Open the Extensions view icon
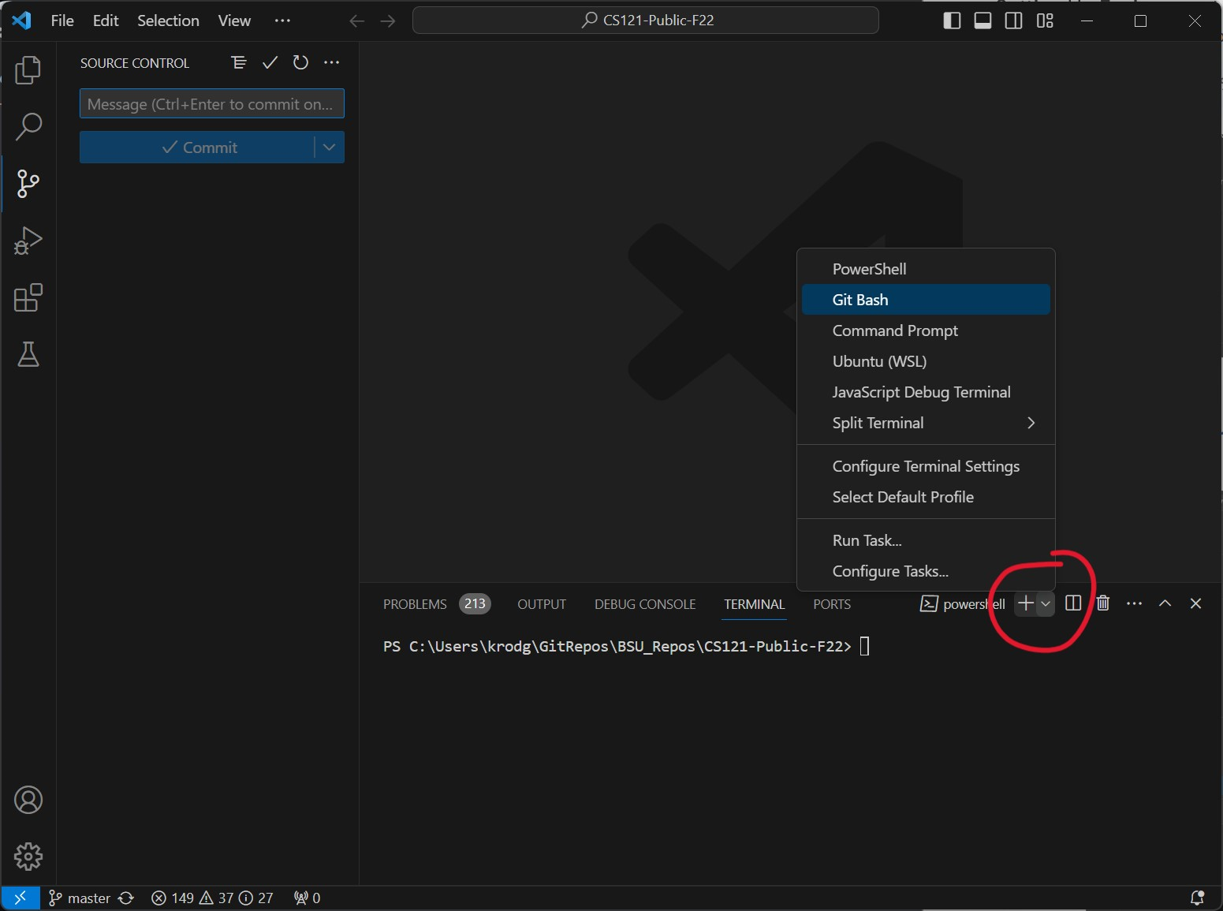Screen dimensions: 1223x911 click(x=28, y=298)
